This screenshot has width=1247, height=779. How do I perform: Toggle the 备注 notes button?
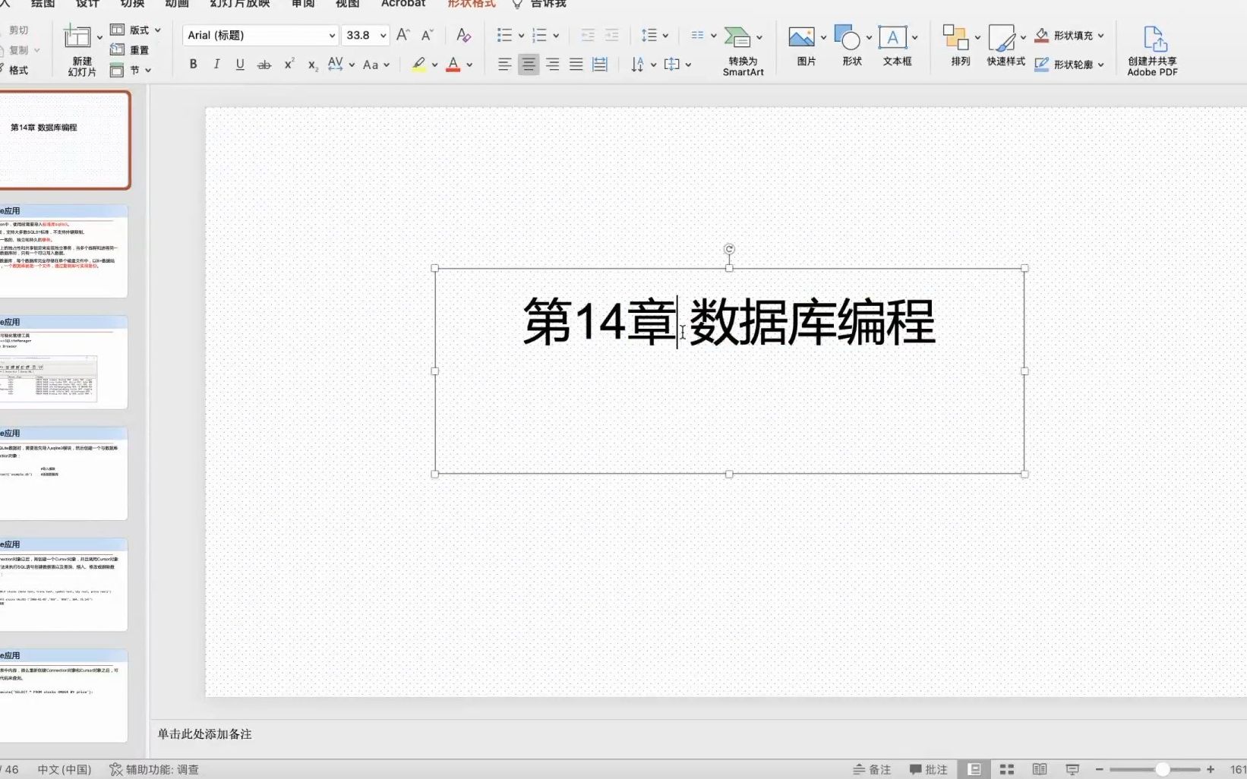(871, 769)
